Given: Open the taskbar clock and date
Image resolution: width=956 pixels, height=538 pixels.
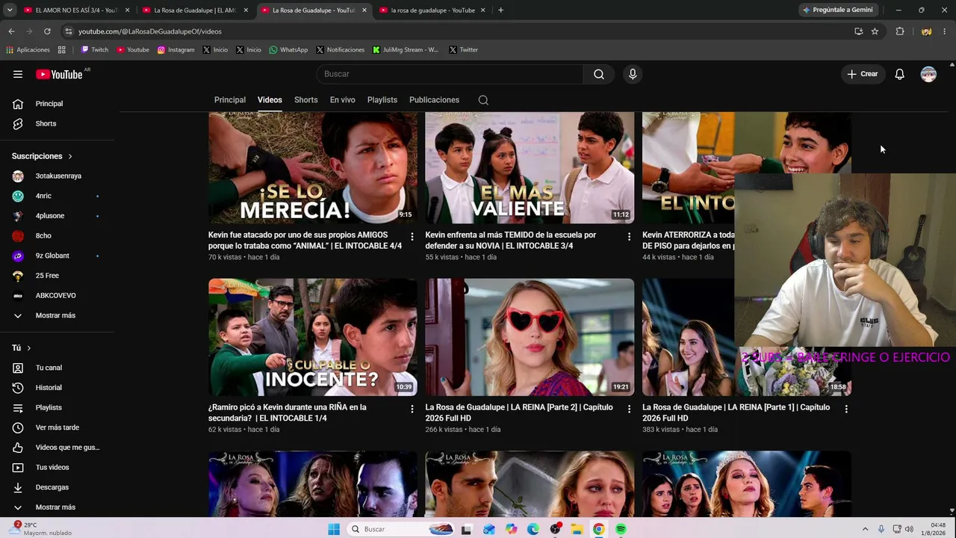Looking at the screenshot, I should (x=934, y=529).
